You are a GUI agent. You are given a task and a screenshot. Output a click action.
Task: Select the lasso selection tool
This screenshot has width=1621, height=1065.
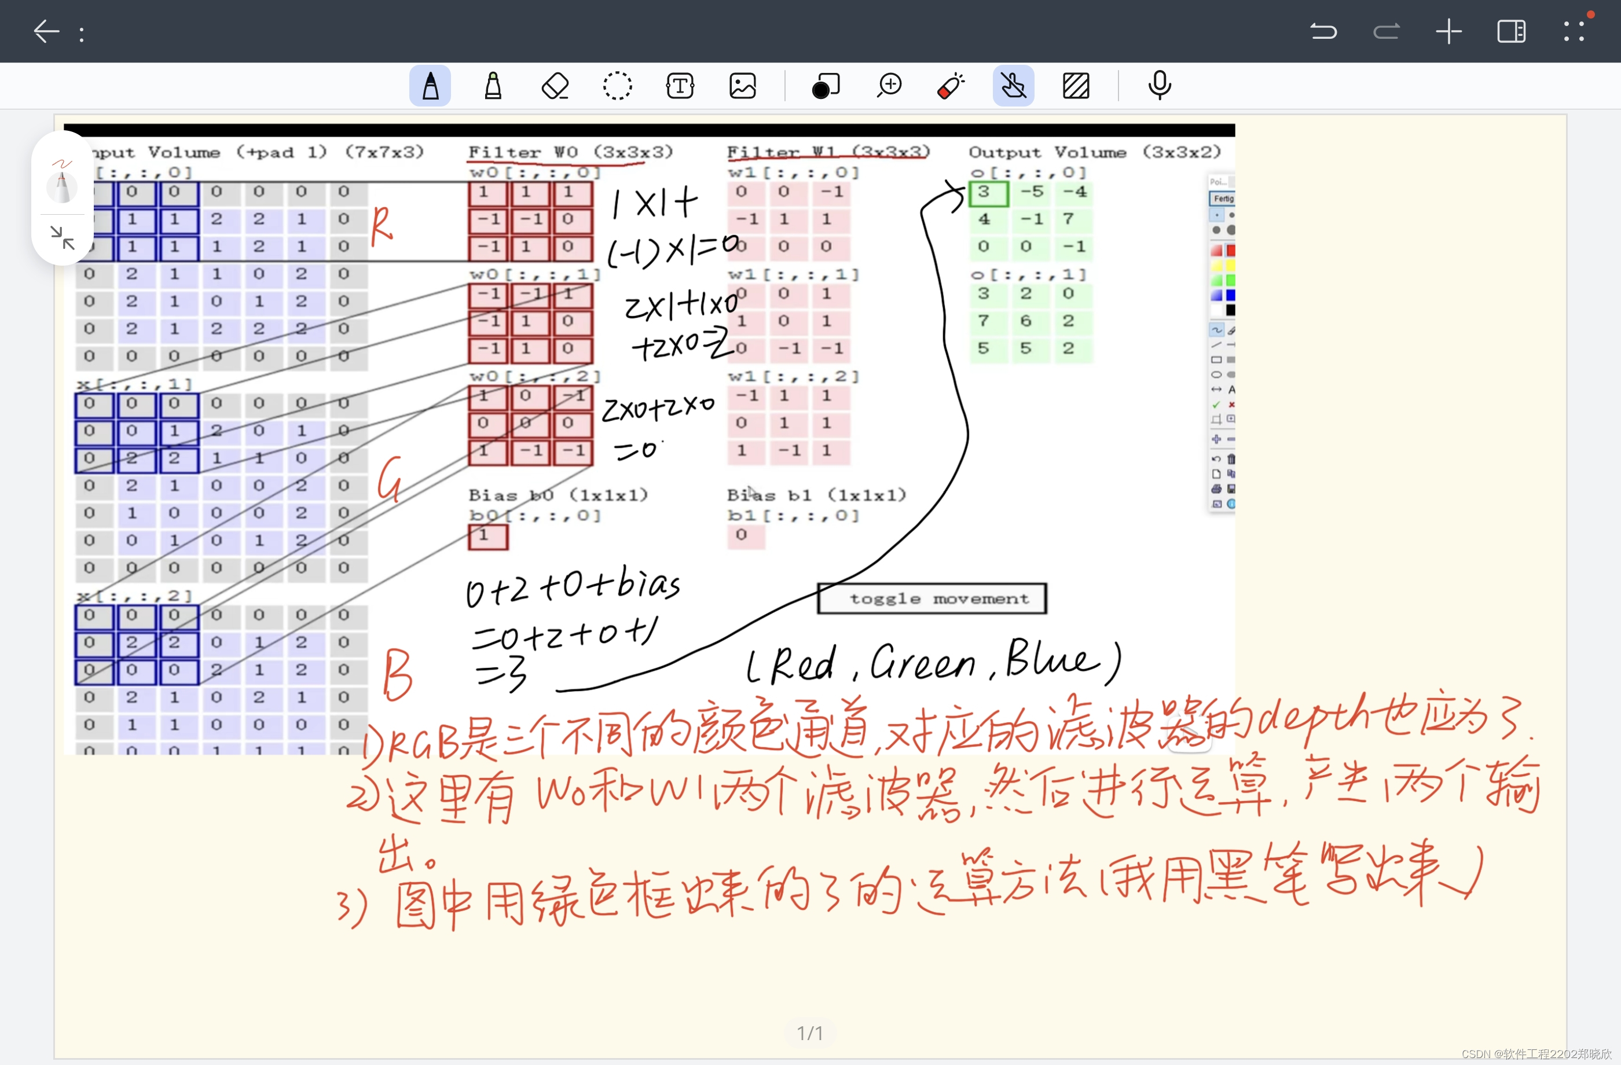pos(617,86)
